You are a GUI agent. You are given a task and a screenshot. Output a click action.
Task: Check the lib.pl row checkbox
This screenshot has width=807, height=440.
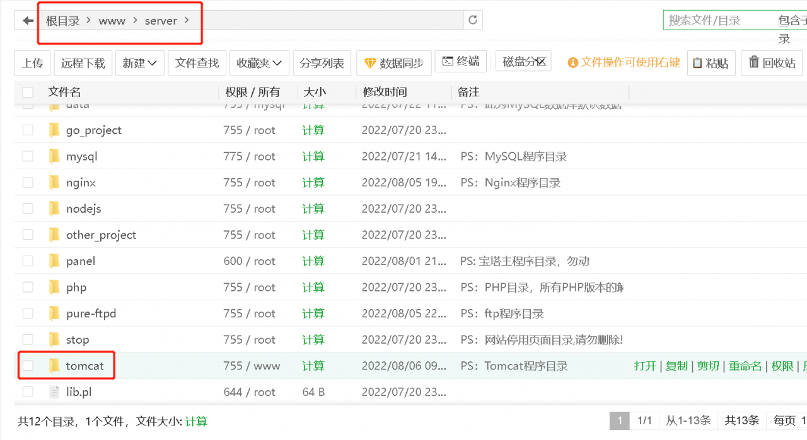(28, 392)
